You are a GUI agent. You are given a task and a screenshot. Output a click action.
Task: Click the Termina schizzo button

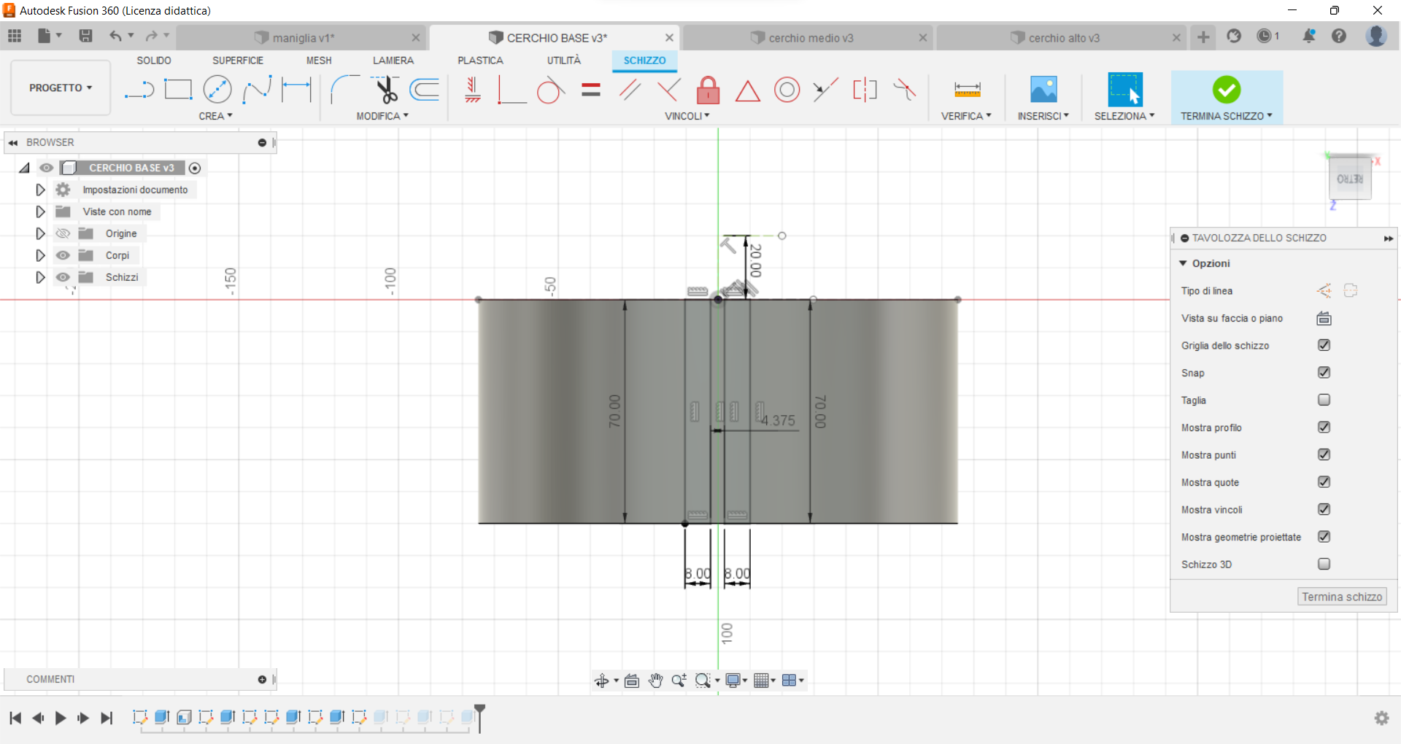coord(1341,596)
